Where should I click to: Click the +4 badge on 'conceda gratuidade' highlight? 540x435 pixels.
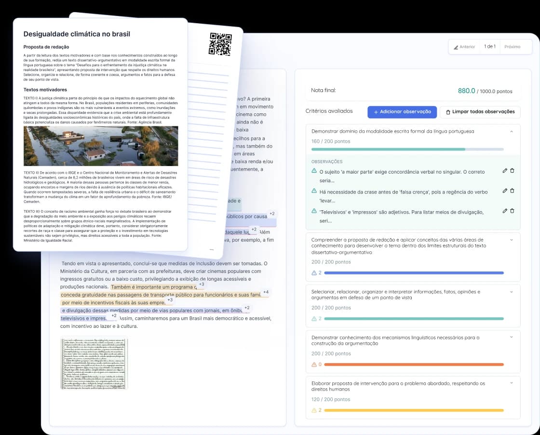pos(266,292)
